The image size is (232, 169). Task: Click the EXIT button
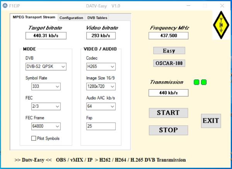point(211,121)
